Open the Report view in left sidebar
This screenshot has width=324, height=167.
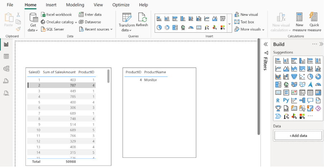point(6,44)
